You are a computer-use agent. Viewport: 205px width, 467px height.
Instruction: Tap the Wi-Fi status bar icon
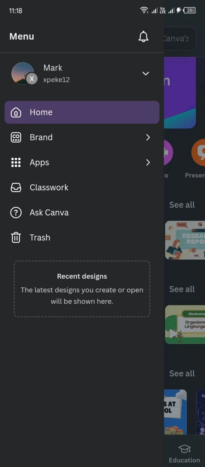coord(144,10)
